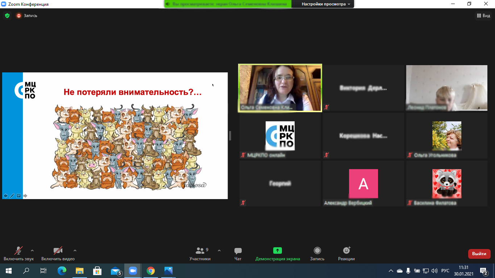
Task: Switch to Google Chrome on taskbar
Action: click(x=151, y=270)
